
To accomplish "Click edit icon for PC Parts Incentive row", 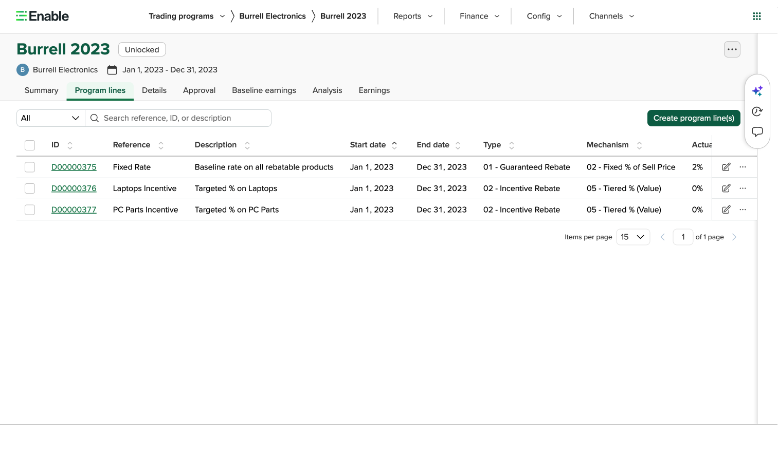I will [x=726, y=210].
